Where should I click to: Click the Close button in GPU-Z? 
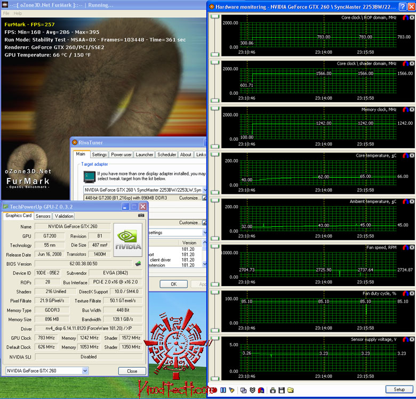[x=132, y=371]
